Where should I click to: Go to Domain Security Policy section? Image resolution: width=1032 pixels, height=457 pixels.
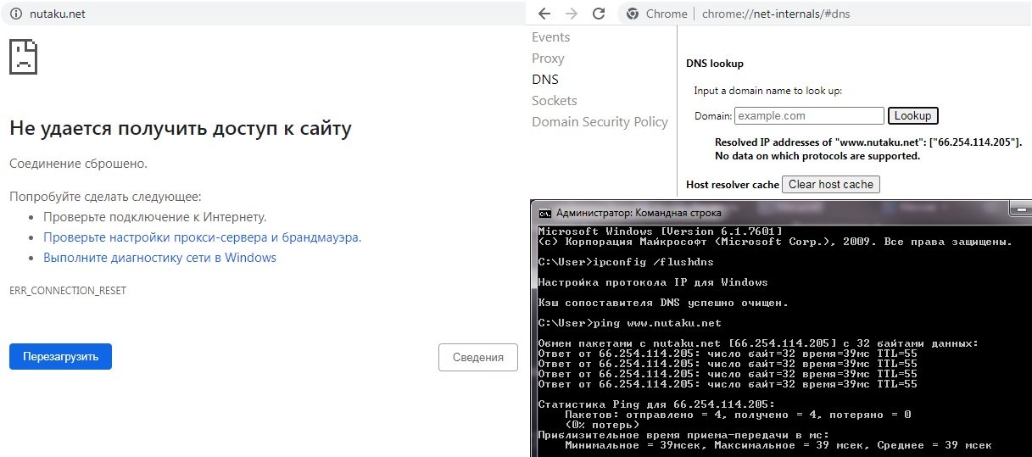600,122
